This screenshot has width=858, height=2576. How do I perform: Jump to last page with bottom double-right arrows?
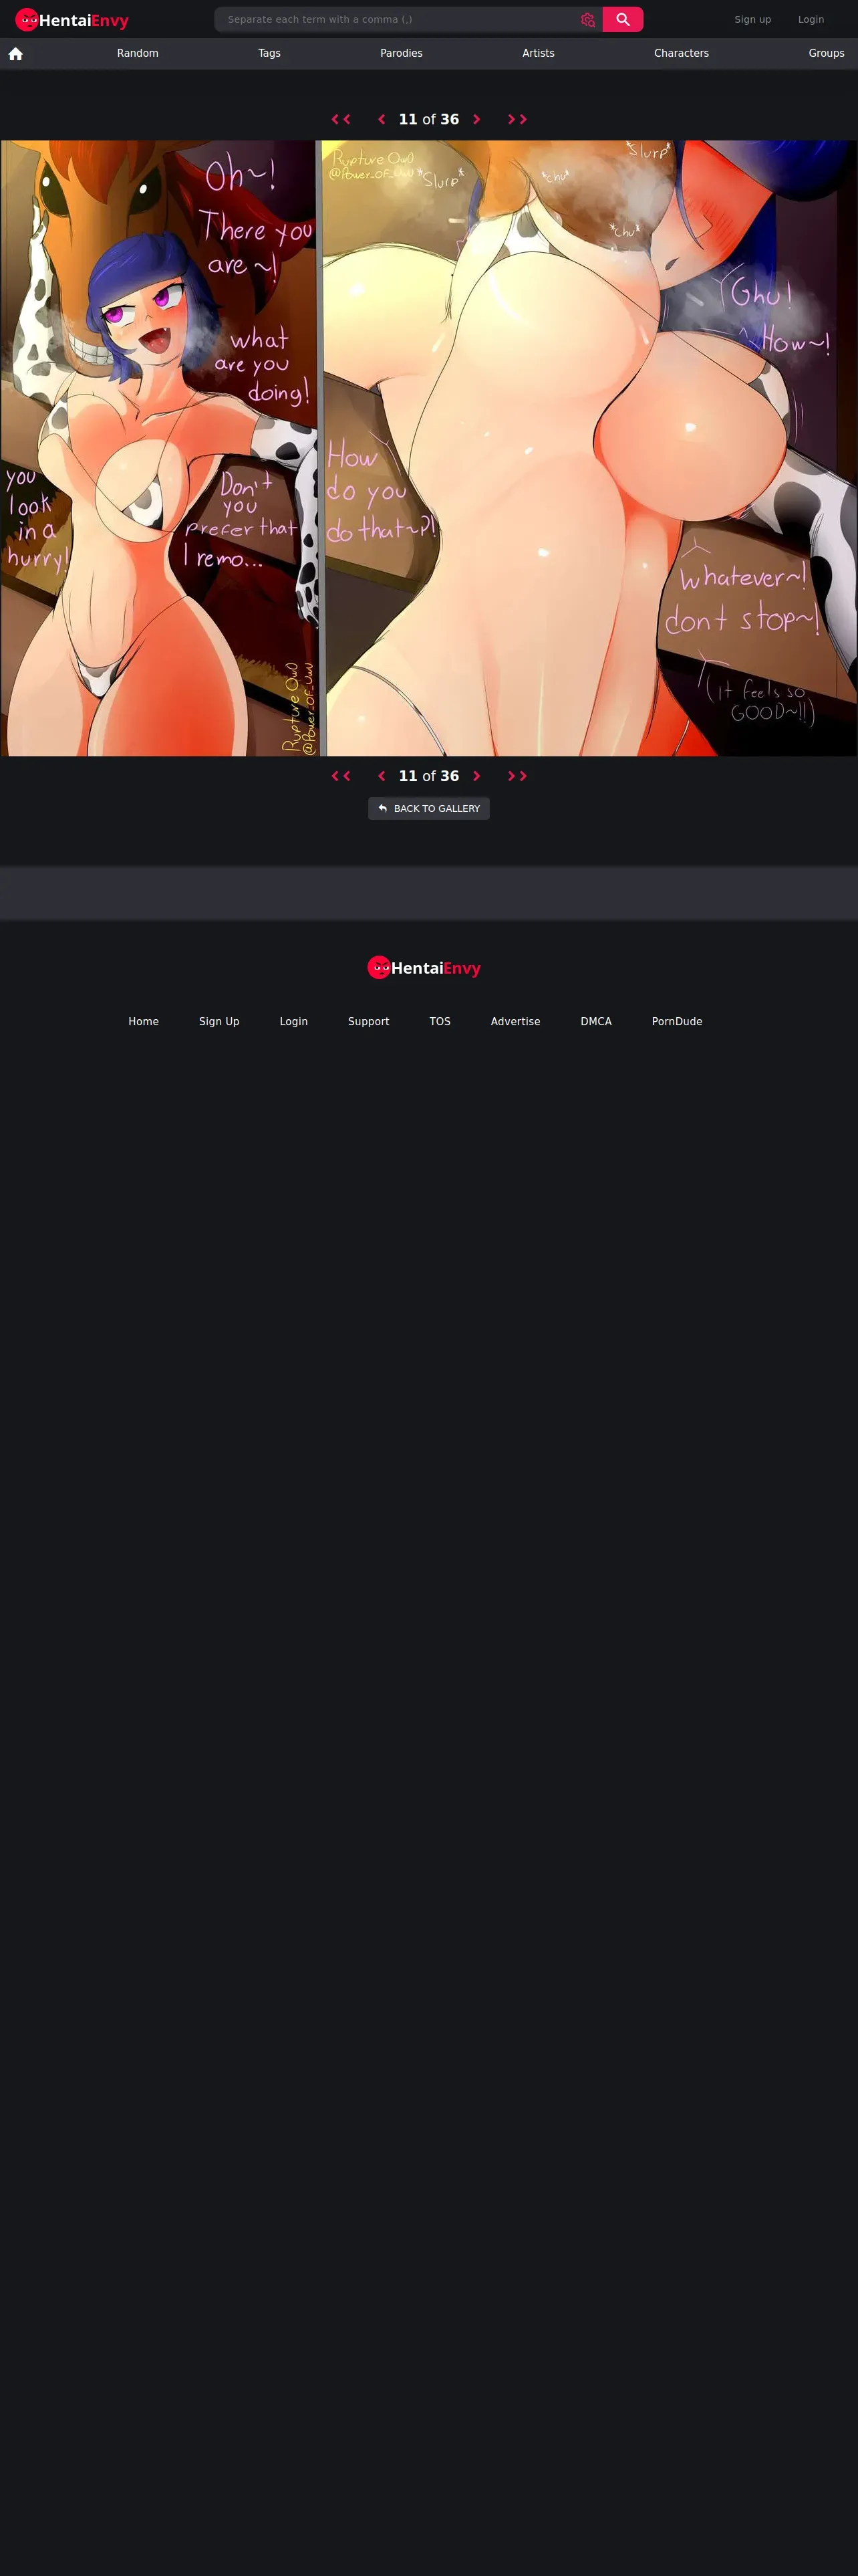point(517,776)
